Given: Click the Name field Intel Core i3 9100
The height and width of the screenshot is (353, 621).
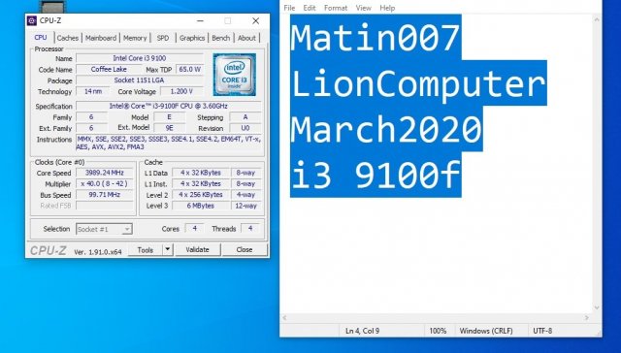Looking at the screenshot, I should [x=140, y=58].
